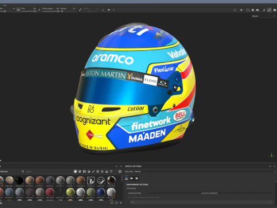The height and width of the screenshot is (208, 277).
Task: Switch to viewport settings tab icon
Action: 137,179
